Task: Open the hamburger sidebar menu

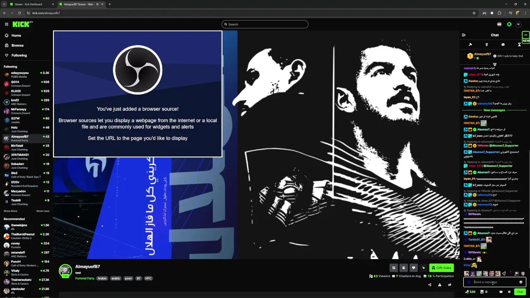Action: tap(7, 24)
